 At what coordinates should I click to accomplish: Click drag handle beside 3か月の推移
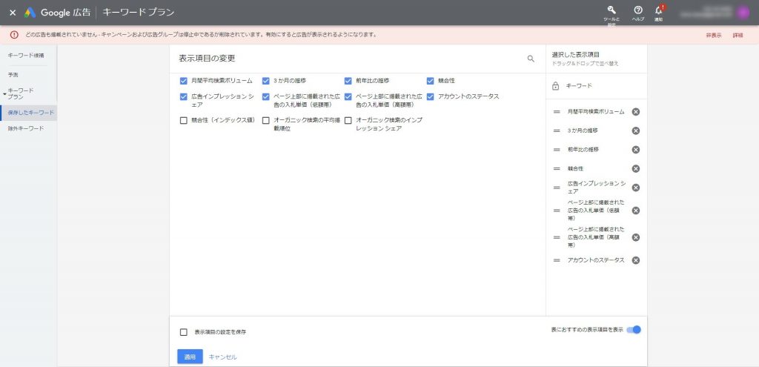tap(557, 130)
